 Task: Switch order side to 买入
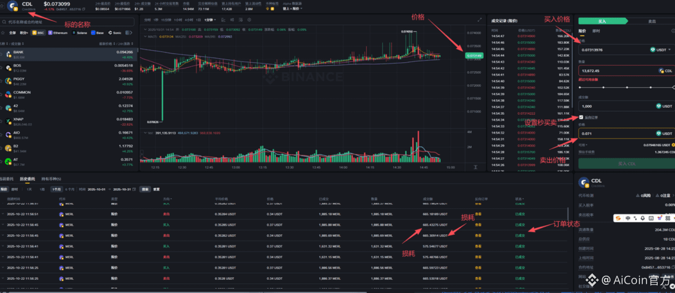(x=603, y=21)
